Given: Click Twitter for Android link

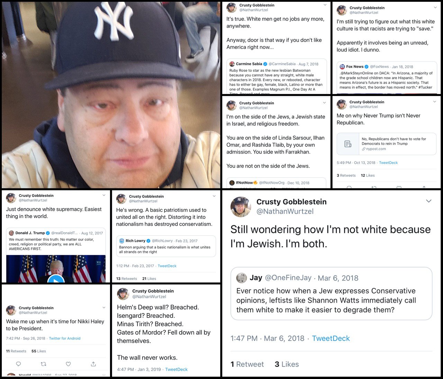Looking at the screenshot, I should 65,339.
